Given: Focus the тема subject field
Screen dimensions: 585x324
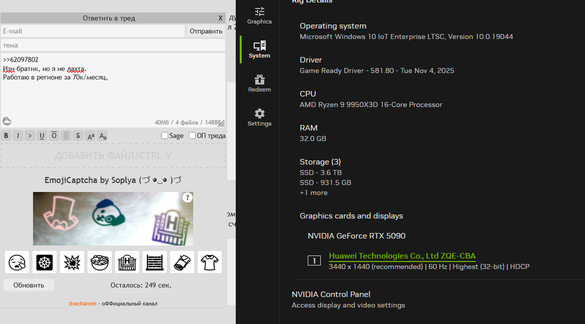Looking at the screenshot, I should pyautogui.click(x=113, y=45).
